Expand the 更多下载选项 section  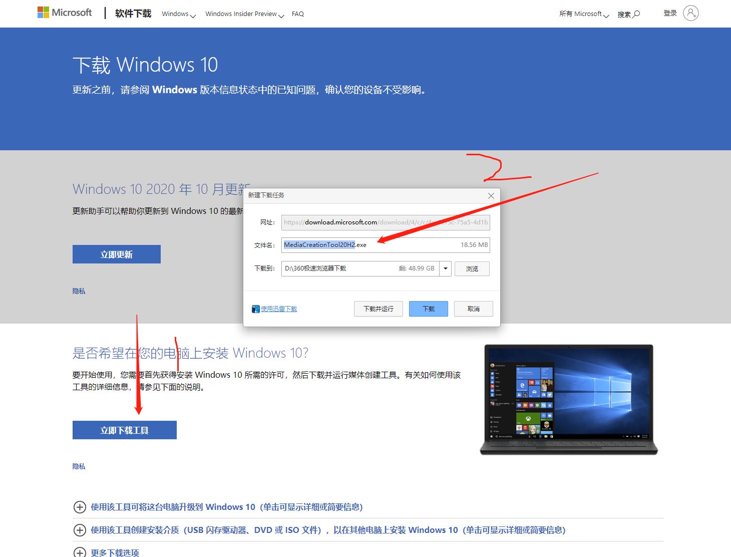tap(106, 552)
